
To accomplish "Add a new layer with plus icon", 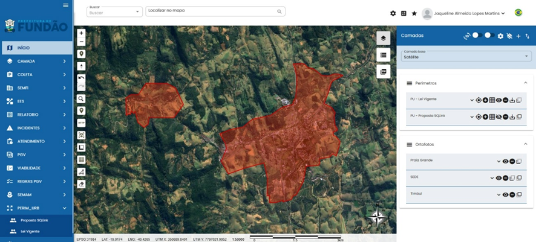I will pos(518,36).
